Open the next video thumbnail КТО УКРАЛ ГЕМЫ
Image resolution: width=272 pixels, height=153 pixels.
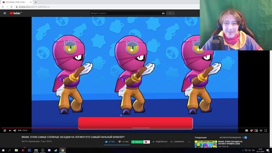point(206,144)
